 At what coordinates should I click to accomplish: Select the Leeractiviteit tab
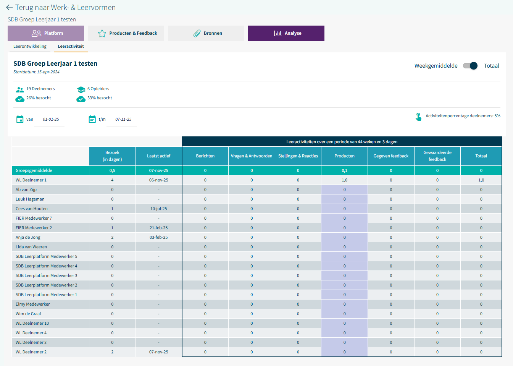tap(71, 47)
